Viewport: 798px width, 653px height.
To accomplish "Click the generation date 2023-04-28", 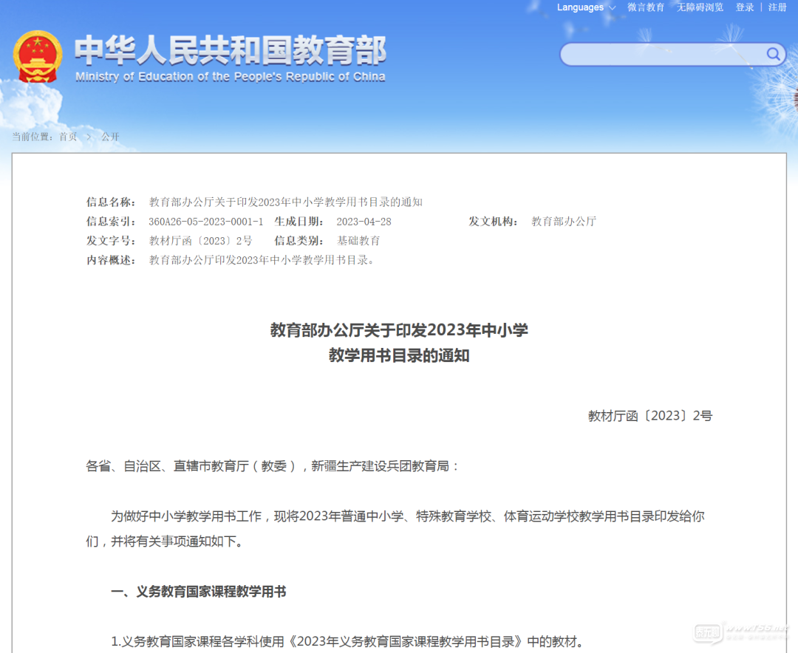I will [364, 222].
